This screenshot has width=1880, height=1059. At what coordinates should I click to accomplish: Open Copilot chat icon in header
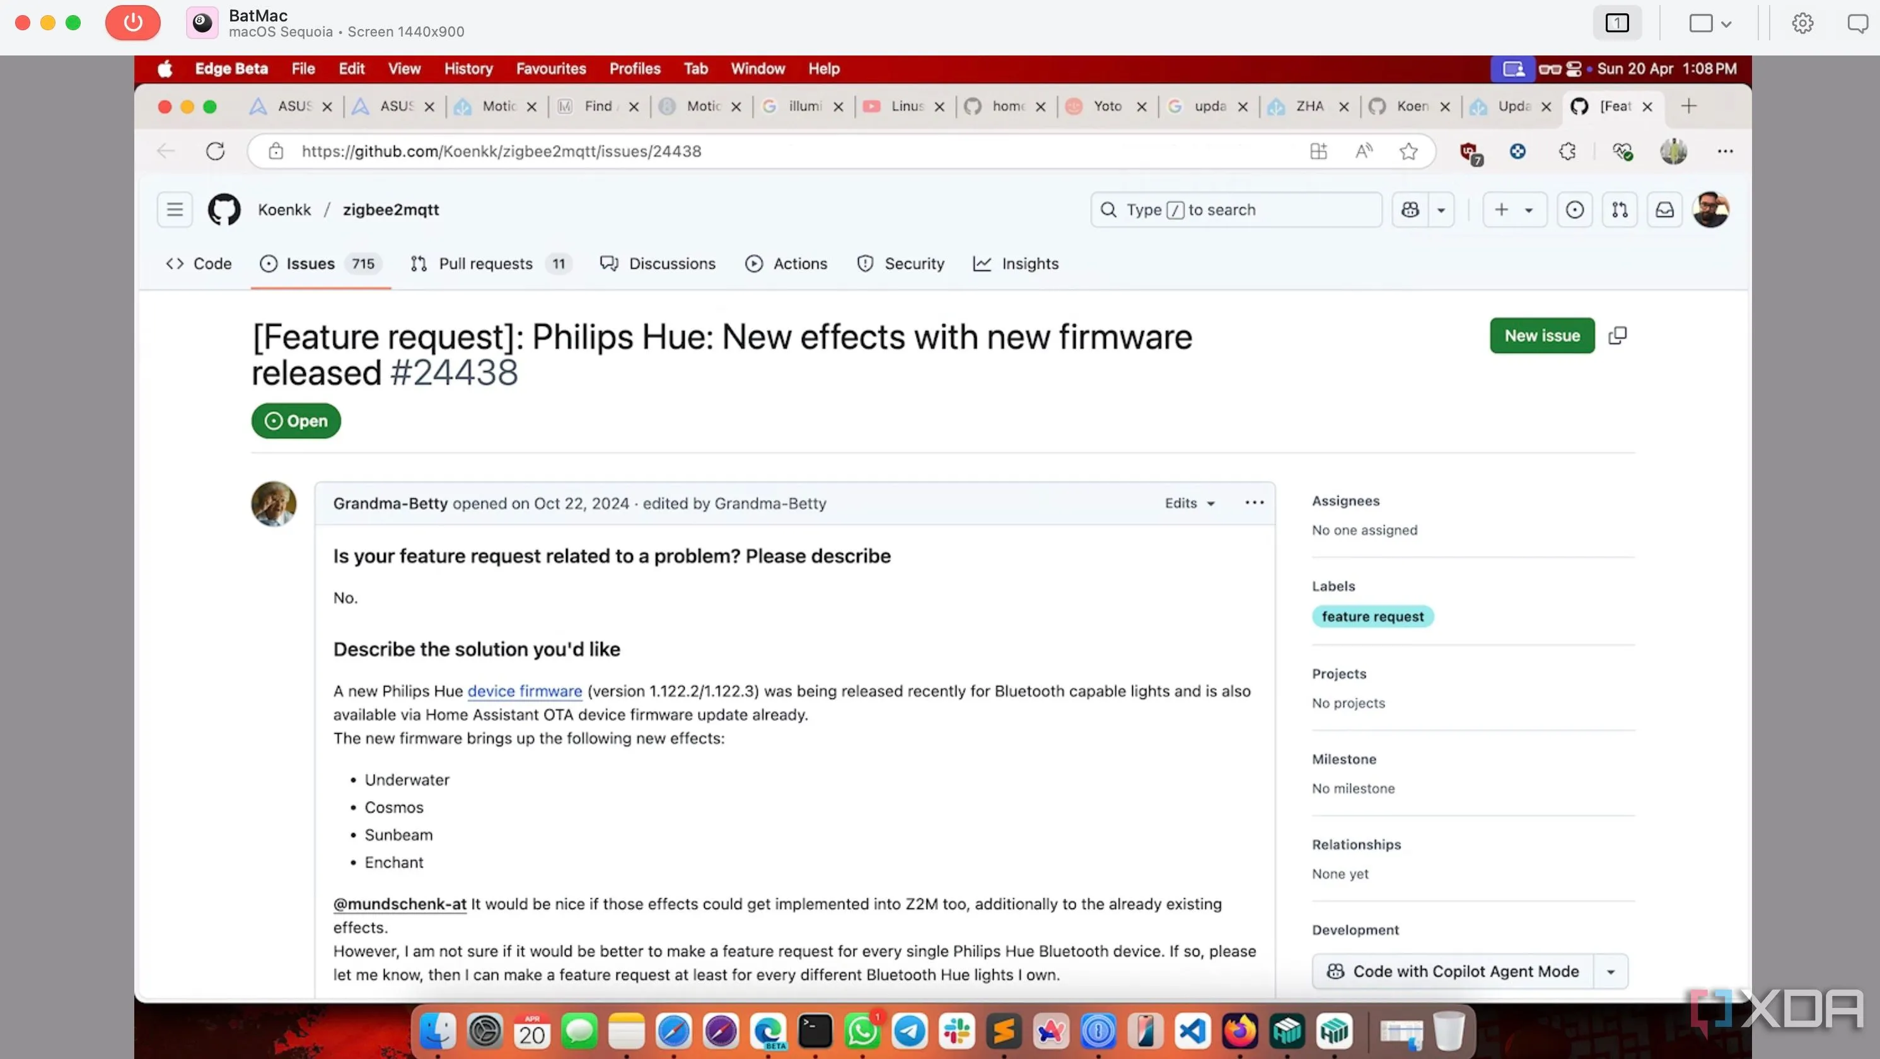click(1410, 210)
